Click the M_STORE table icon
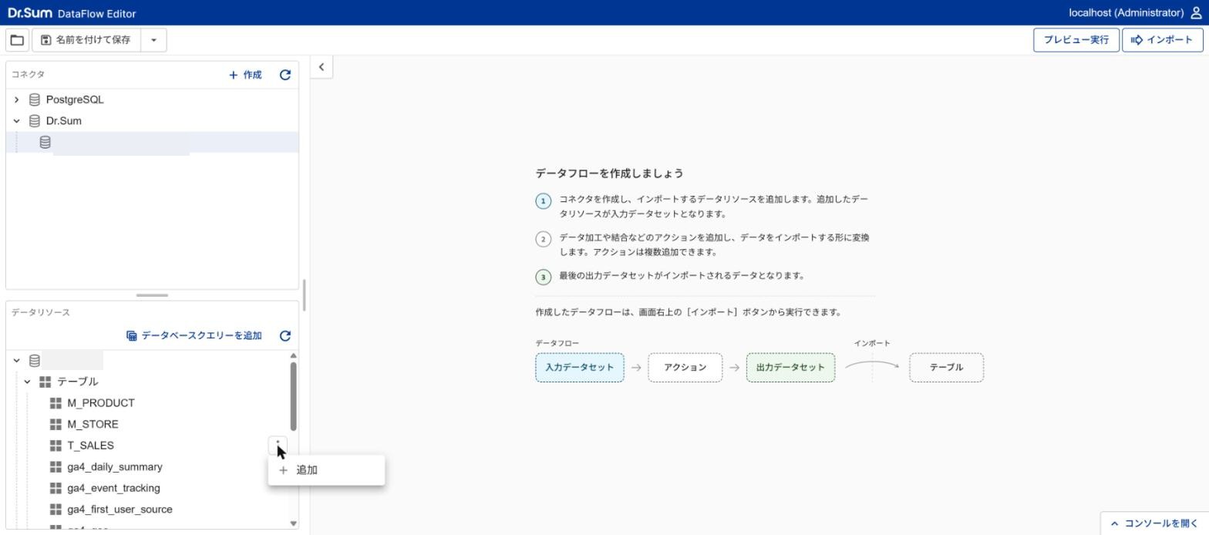This screenshot has height=535, width=1209. pyautogui.click(x=56, y=424)
